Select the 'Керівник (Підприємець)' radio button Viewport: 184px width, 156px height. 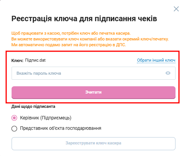tap(14, 118)
